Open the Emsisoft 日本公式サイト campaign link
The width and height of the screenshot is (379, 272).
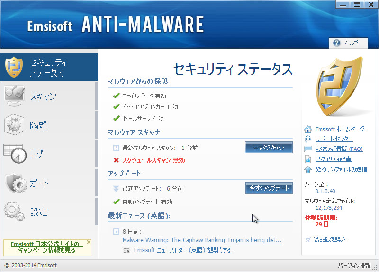pyautogui.click(x=47, y=247)
